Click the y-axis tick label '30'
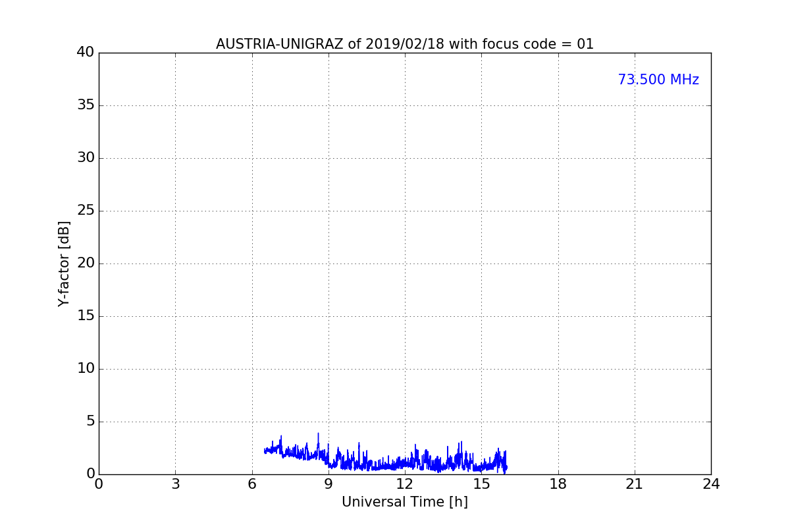 click(x=86, y=157)
